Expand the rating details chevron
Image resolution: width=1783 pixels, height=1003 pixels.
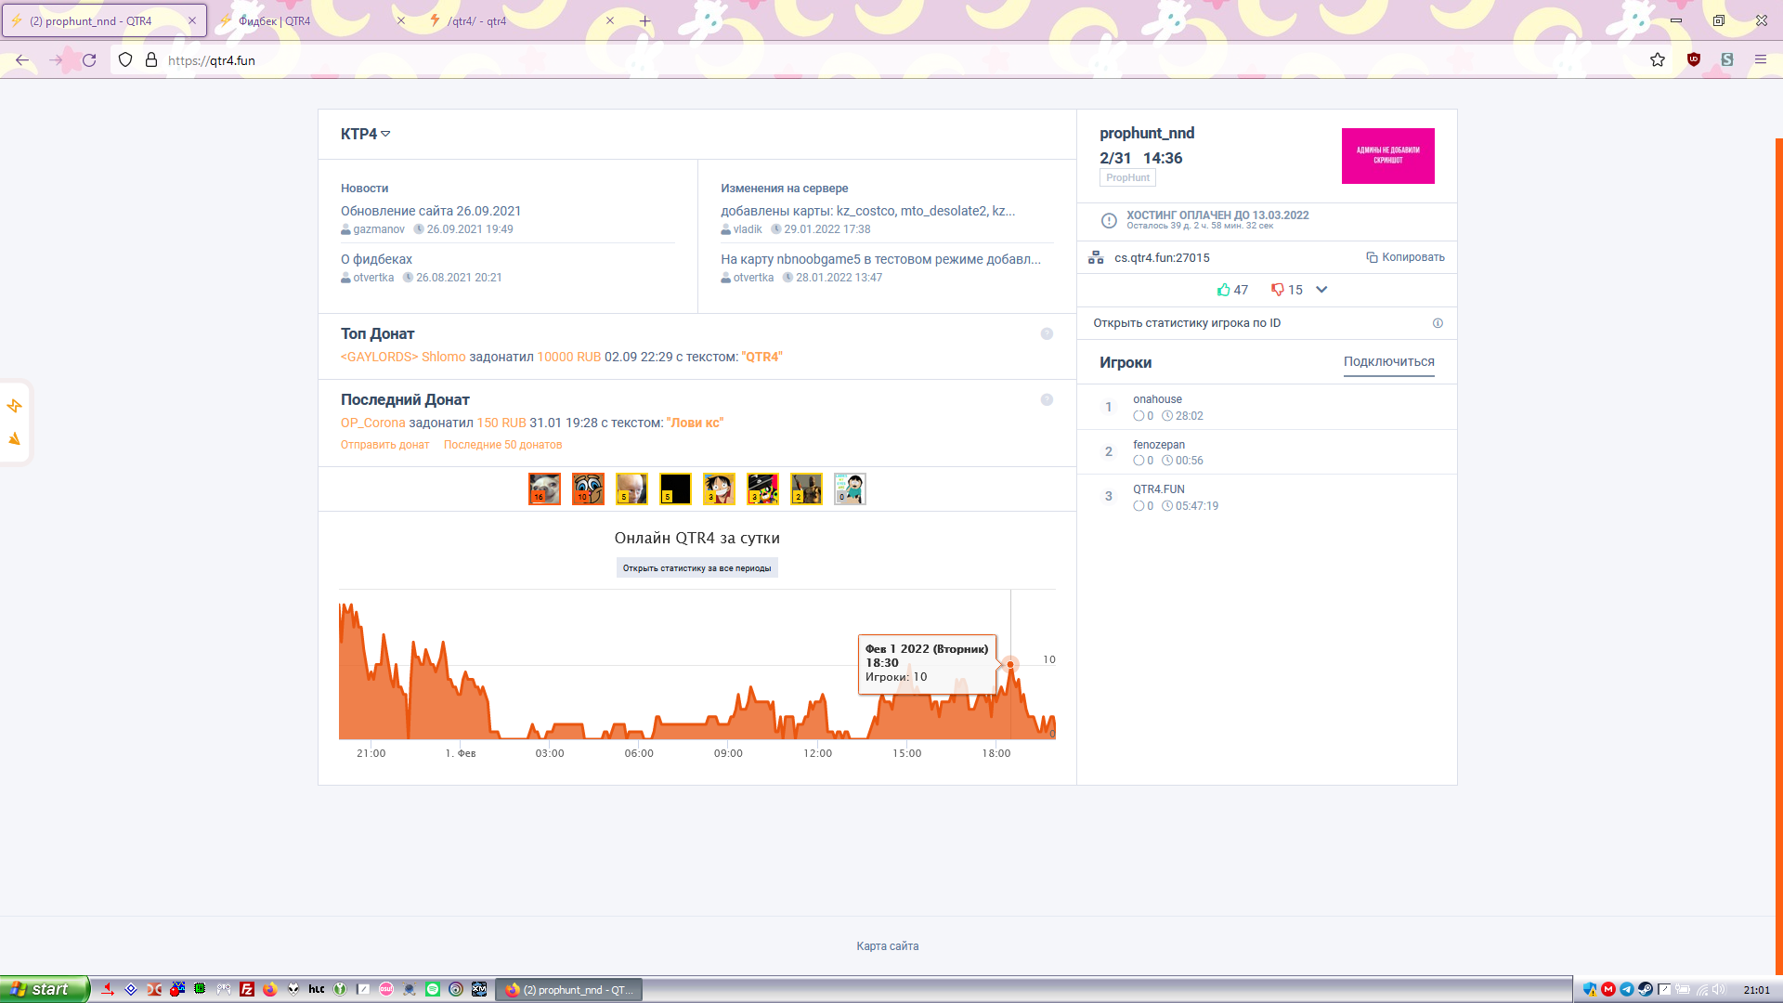[x=1321, y=290]
